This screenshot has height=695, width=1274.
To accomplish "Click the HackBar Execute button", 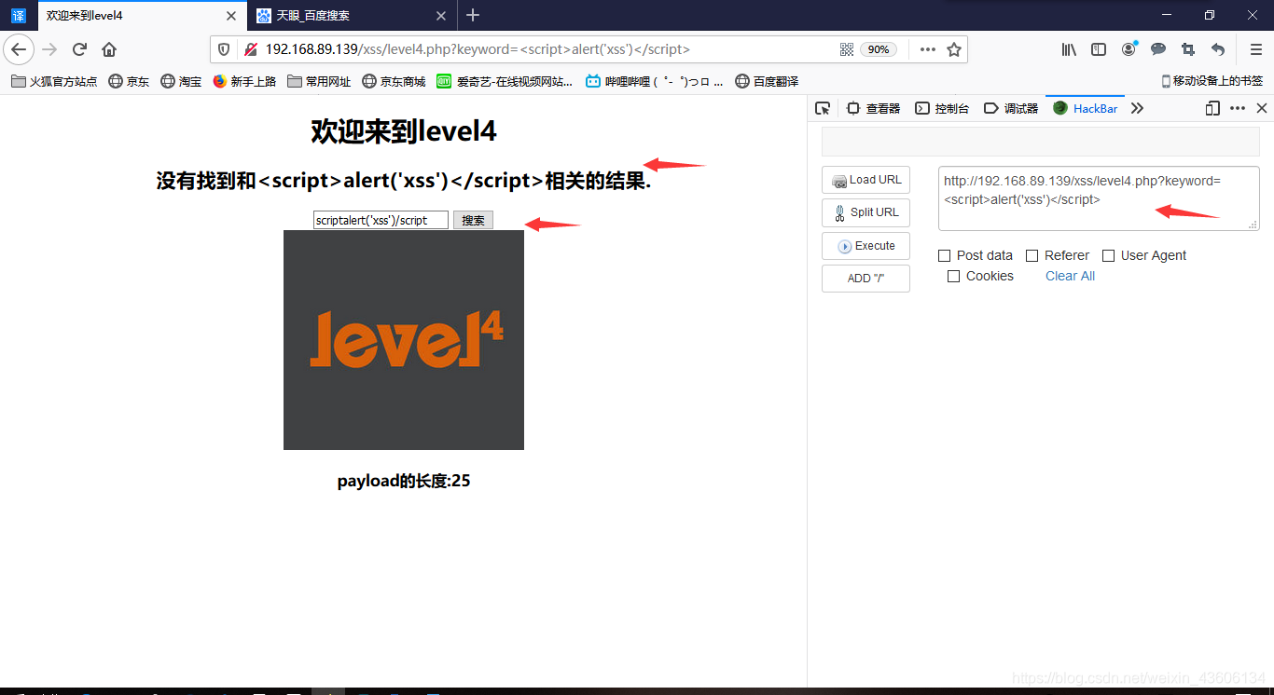I will tap(865, 246).
